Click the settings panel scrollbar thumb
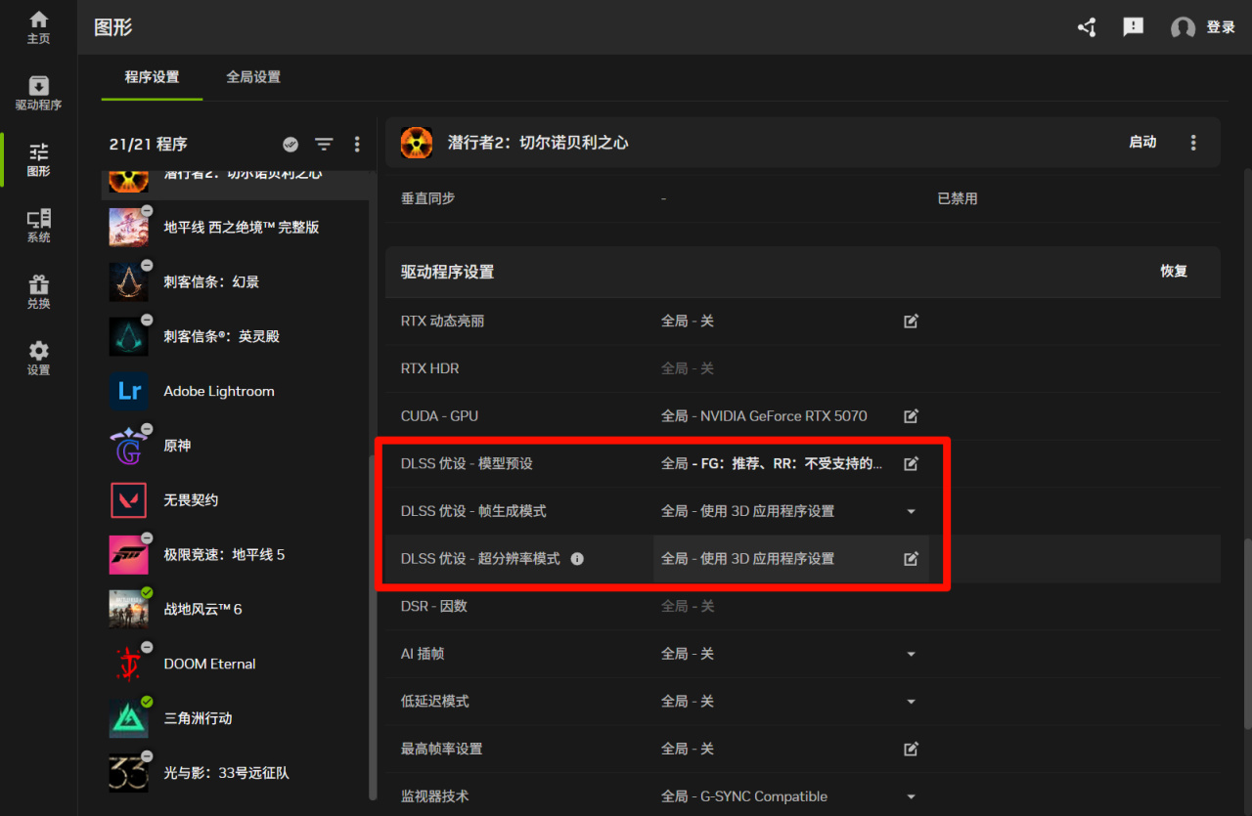Viewport: 1252px width, 816px height. 1246,633
